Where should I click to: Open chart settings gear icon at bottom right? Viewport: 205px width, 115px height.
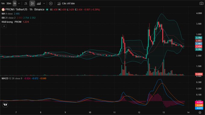[200, 112]
